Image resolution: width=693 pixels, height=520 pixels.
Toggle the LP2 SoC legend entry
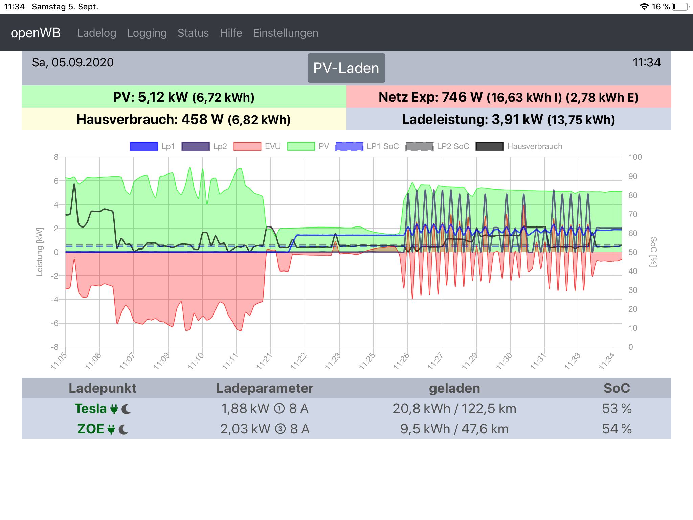419,146
